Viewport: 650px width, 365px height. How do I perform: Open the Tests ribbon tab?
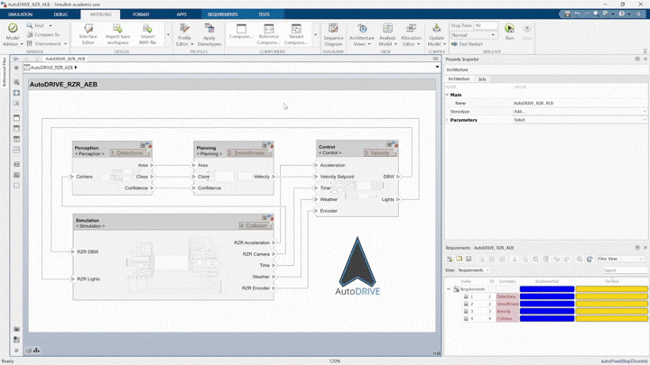[x=264, y=14]
